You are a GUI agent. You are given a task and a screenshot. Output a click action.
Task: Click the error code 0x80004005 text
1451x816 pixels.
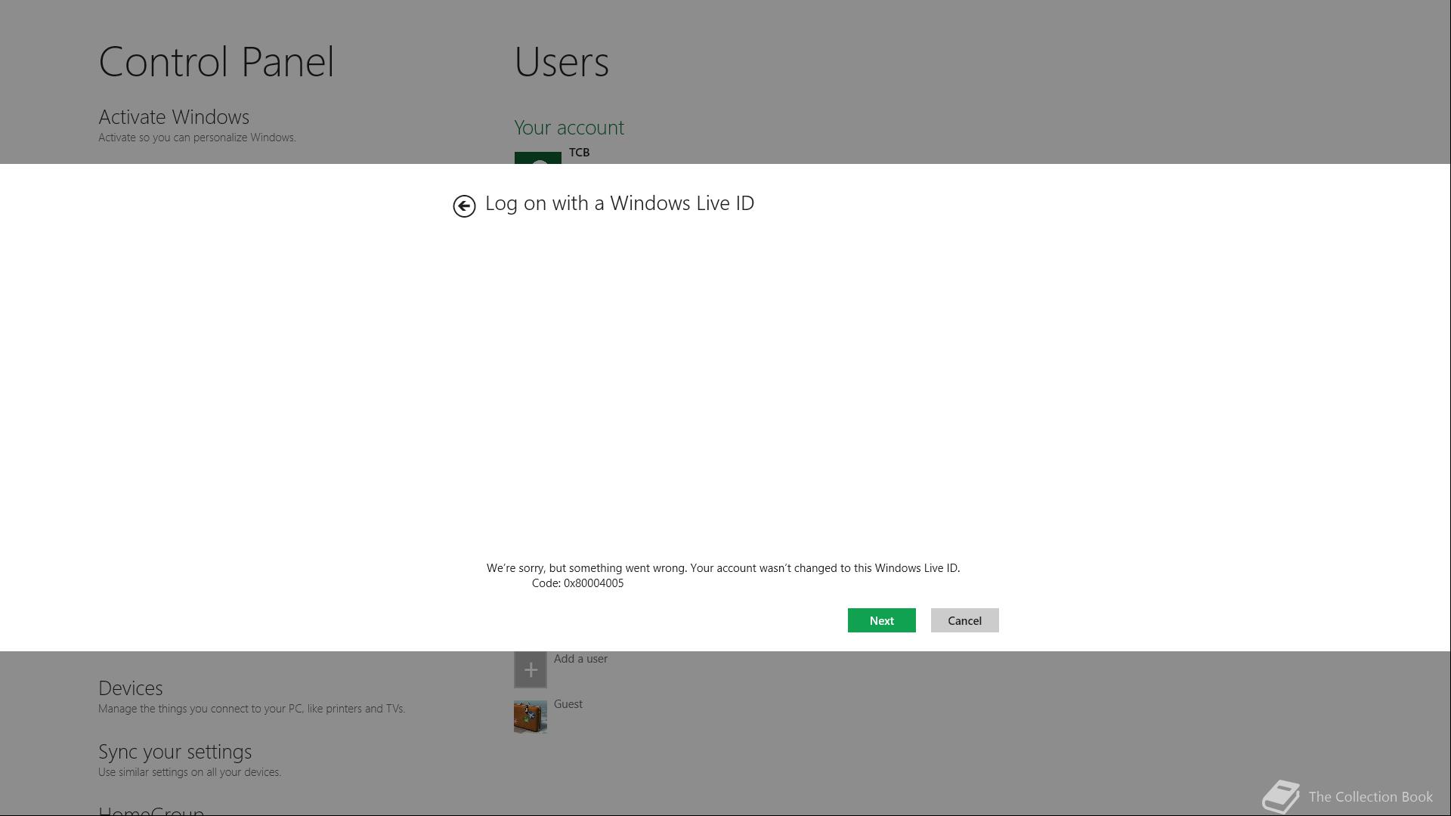point(577,583)
